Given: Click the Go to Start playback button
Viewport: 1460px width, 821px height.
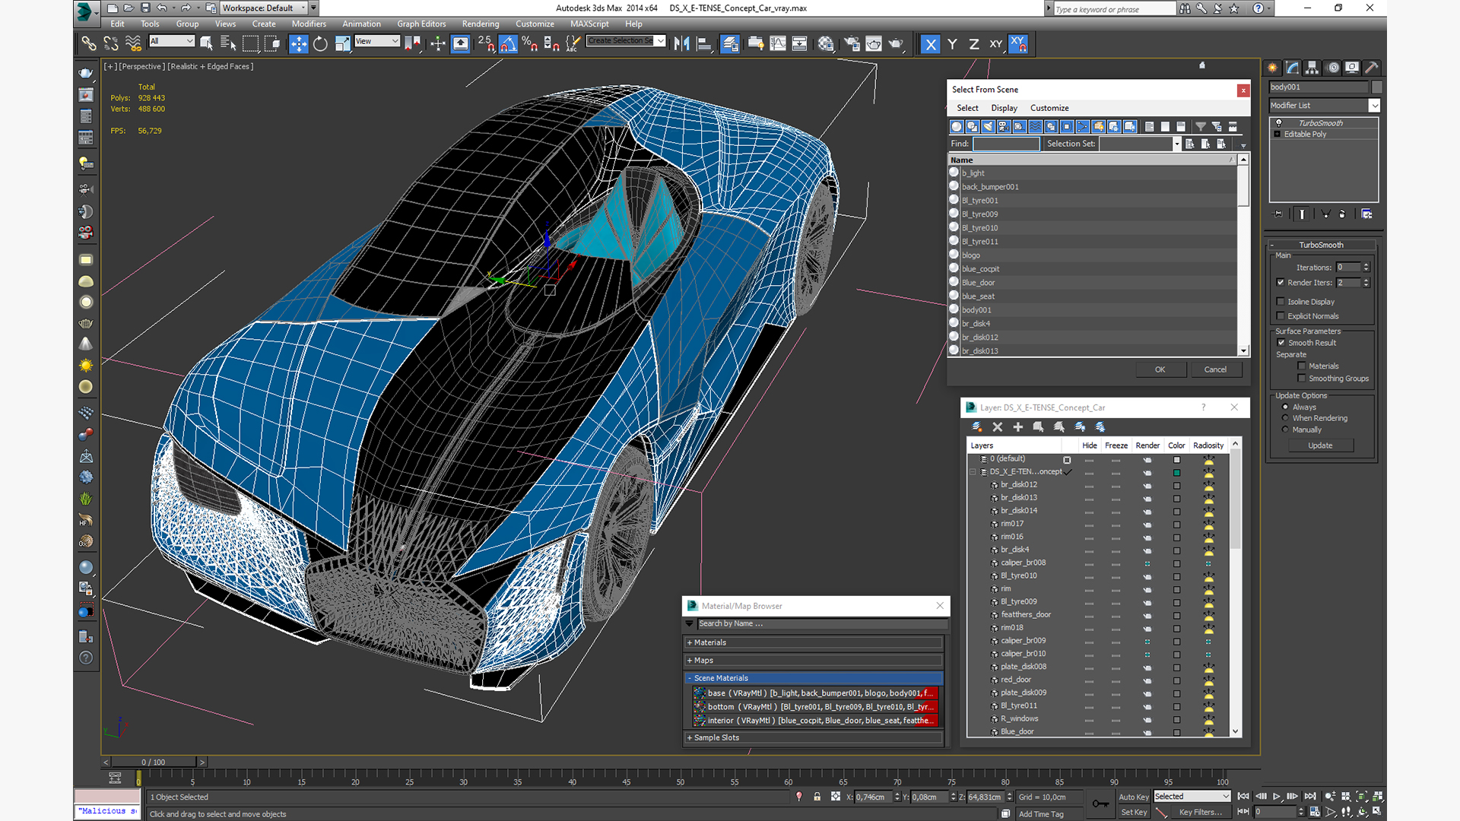Looking at the screenshot, I should coord(1243,796).
